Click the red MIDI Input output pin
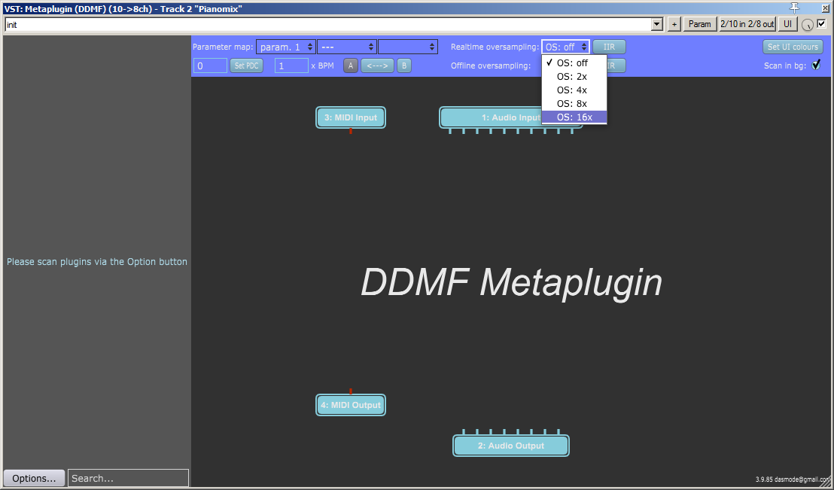Image resolution: width=834 pixels, height=490 pixels. pos(351,131)
